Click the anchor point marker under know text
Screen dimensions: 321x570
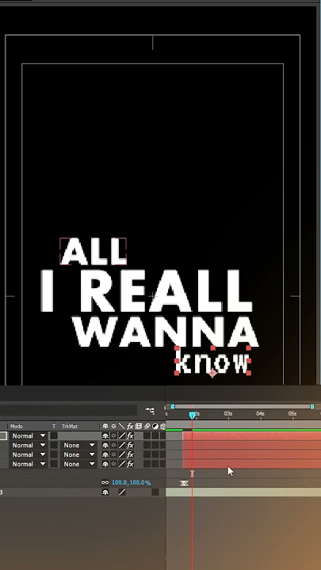click(212, 374)
